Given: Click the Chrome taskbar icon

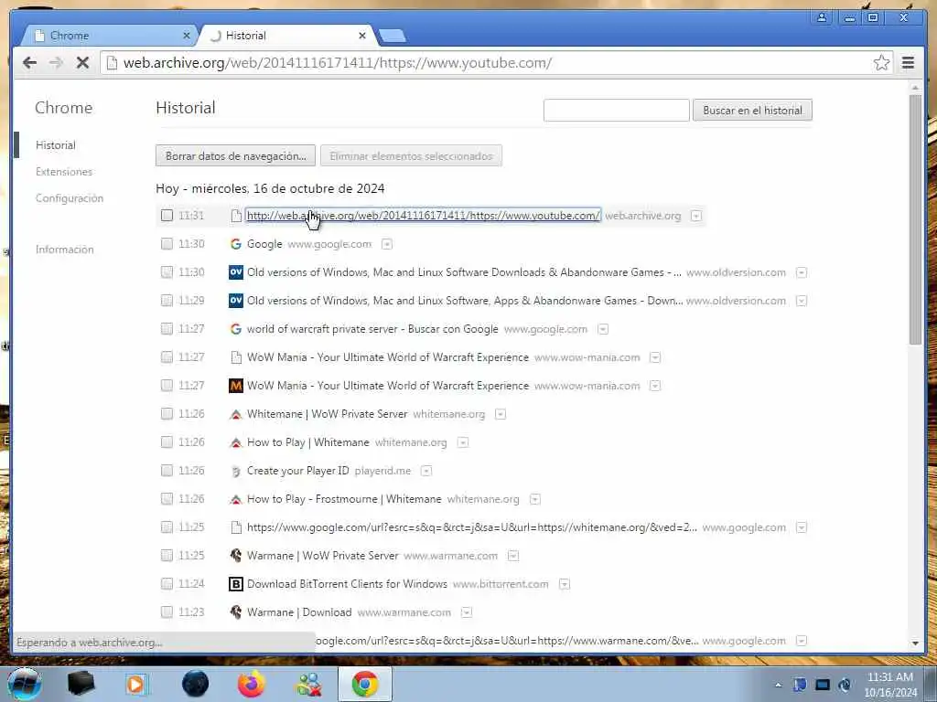Looking at the screenshot, I should pos(364,684).
